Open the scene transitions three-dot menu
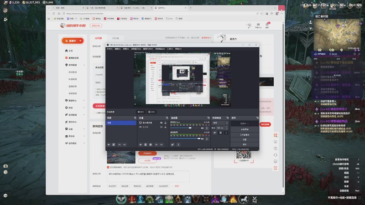The width and height of the screenshot is (365, 205). (226, 133)
